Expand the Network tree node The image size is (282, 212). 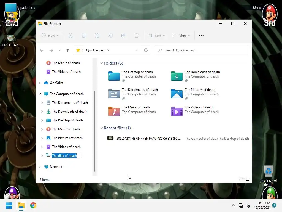coord(40,167)
